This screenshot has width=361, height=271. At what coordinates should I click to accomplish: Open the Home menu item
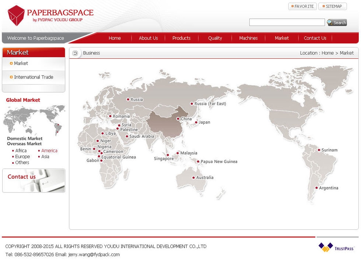click(x=115, y=38)
